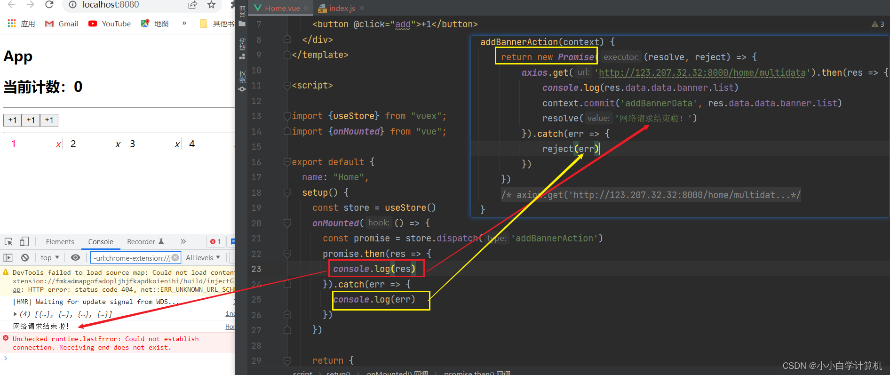View site information for localhost:8080
Viewport: 890px width, 375px height.
click(72, 5)
